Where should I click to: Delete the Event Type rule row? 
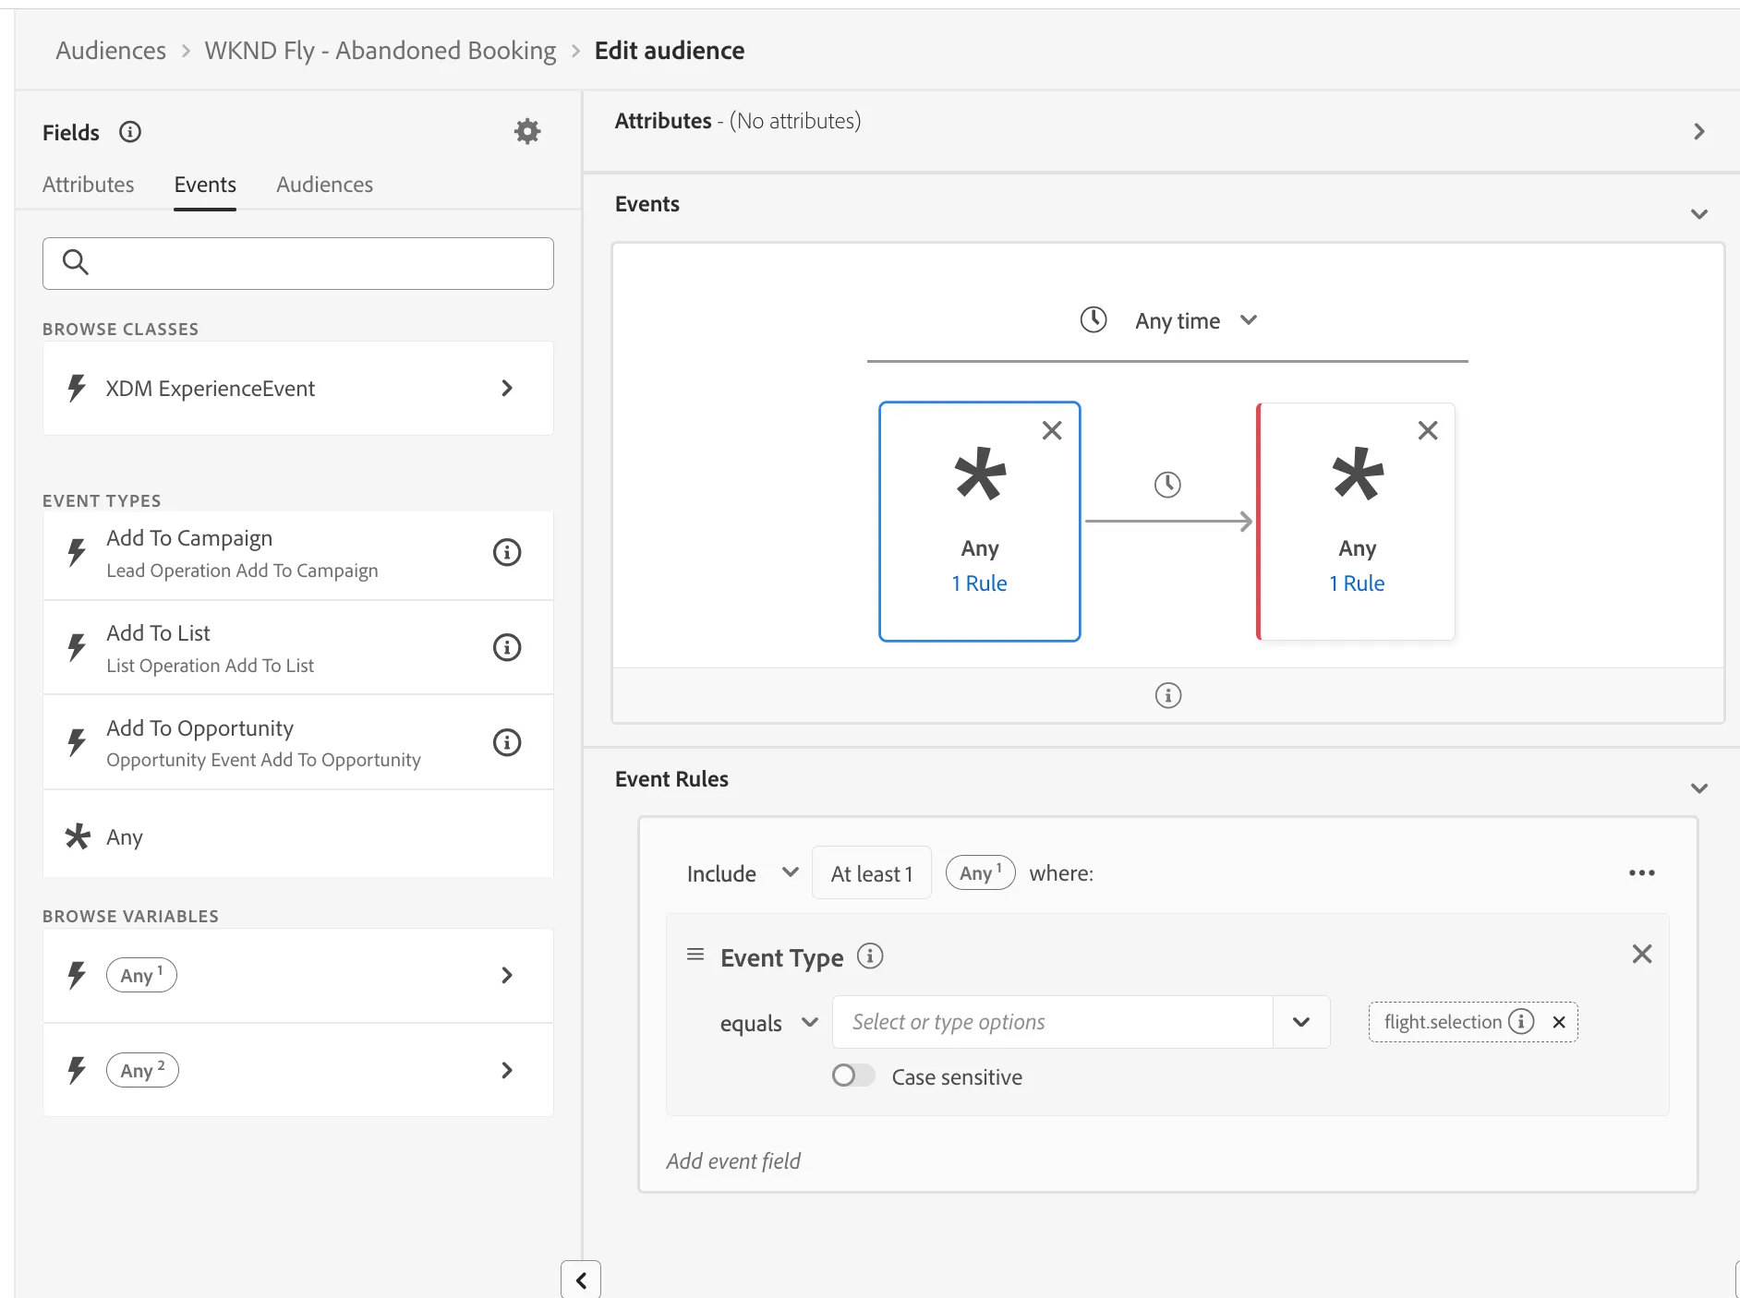coord(1642,955)
